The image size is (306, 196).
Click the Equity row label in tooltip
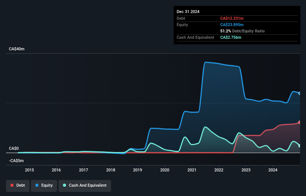pos(182,25)
